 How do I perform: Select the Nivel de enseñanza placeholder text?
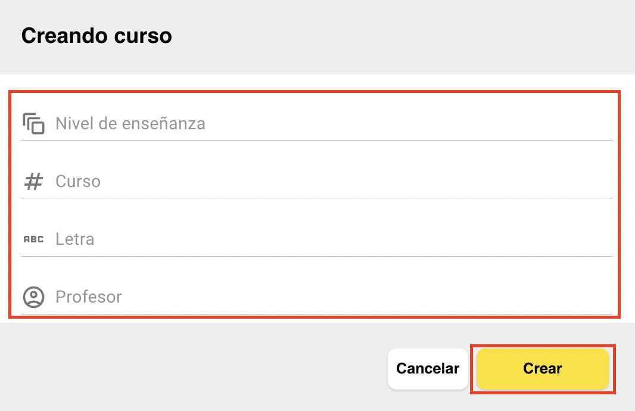(x=130, y=123)
